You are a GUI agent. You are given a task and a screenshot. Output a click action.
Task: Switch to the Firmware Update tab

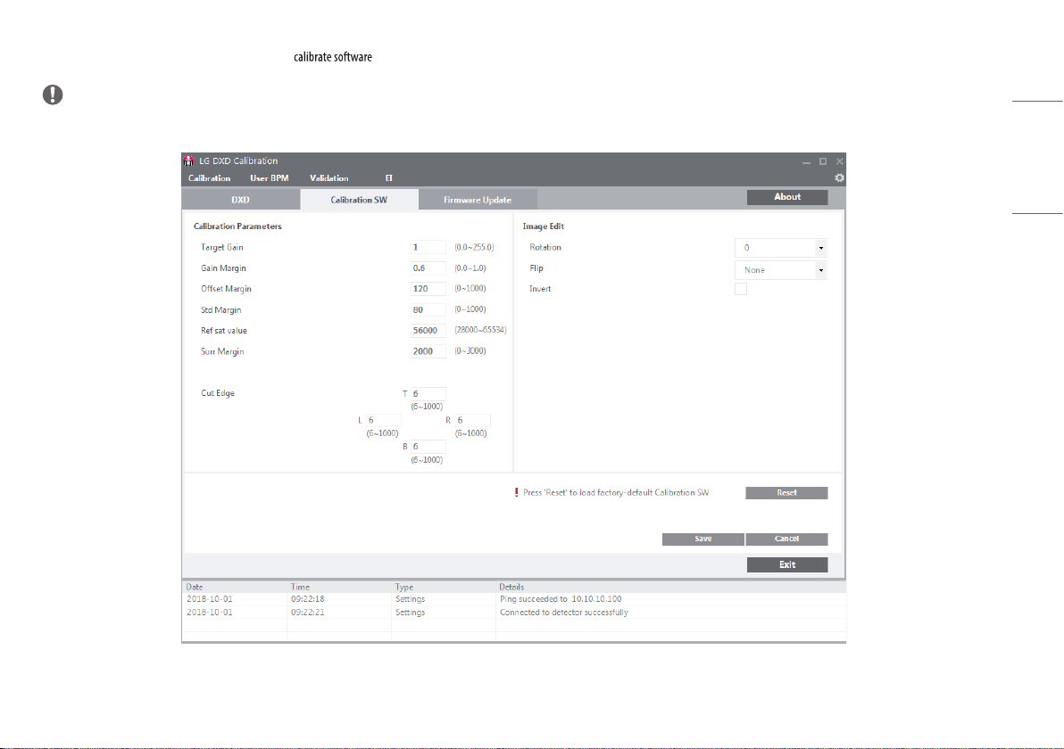[478, 199]
